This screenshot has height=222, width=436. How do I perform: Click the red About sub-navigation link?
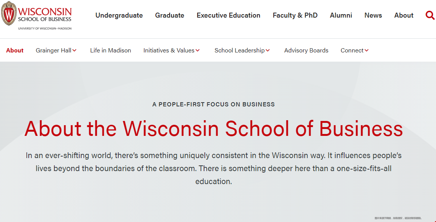(x=15, y=51)
